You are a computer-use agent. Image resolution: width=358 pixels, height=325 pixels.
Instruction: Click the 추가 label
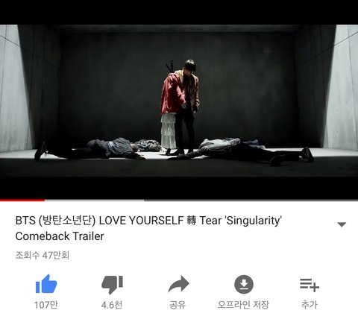click(x=310, y=305)
